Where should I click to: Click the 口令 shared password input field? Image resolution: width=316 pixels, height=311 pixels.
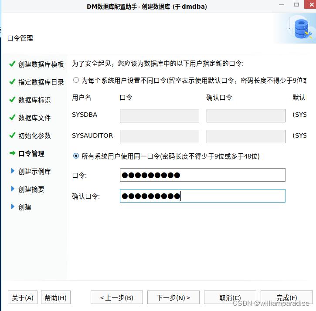tap(202, 175)
